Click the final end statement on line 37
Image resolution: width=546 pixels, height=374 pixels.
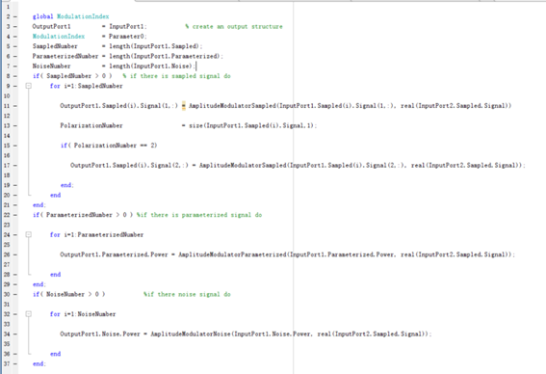point(39,363)
